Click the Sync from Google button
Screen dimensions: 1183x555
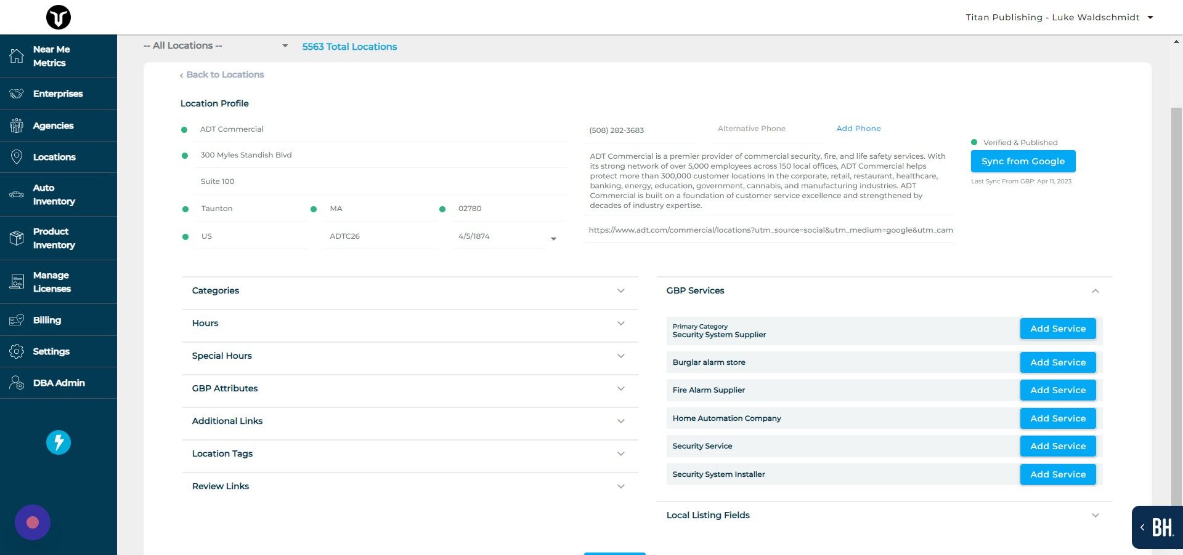click(1023, 161)
